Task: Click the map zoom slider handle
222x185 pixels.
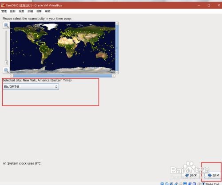Action: 6,62
